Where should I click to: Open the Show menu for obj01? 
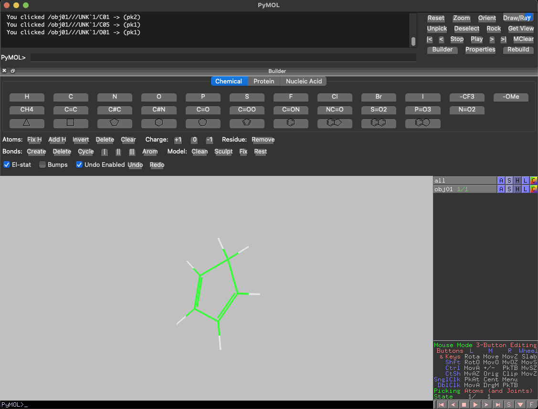[x=509, y=189]
